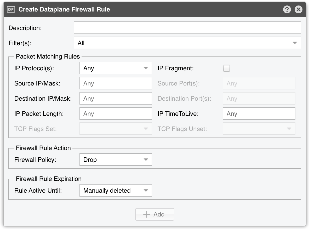Click the DP icon in title bar
The image size is (309, 229).
11,9
